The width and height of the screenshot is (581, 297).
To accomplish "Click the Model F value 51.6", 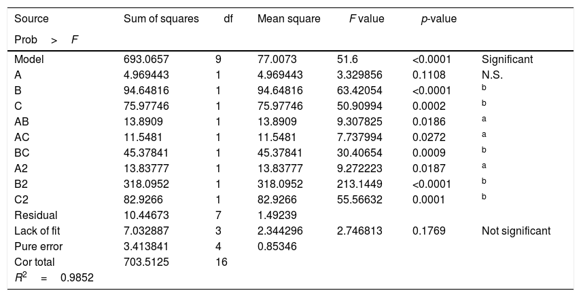I will [348, 59].
